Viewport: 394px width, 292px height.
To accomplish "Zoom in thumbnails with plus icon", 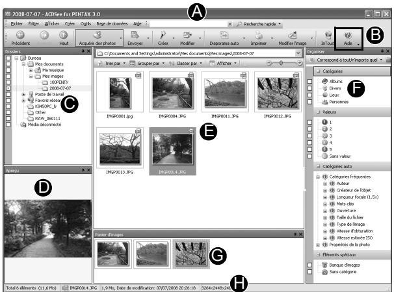I will [300, 63].
